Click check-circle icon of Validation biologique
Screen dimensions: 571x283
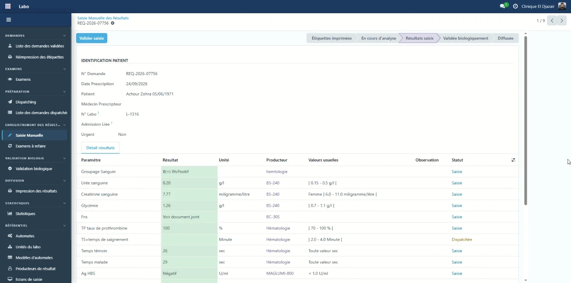pos(10,169)
